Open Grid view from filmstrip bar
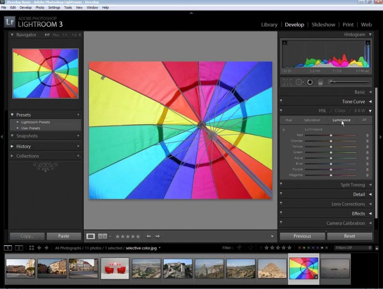Image resolution: width=383 pixels, height=289 pixels. coord(31,248)
